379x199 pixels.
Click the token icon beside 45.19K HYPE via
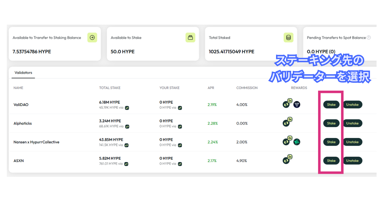[127, 108]
